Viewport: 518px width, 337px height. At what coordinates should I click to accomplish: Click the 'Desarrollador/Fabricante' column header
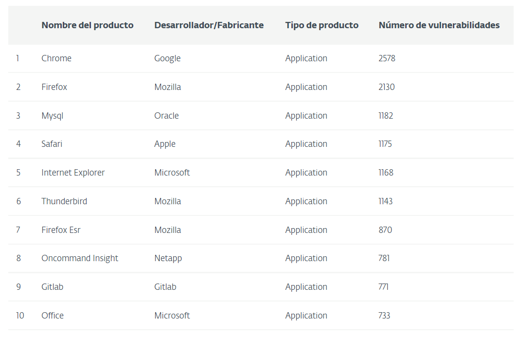(x=209, y=25)
